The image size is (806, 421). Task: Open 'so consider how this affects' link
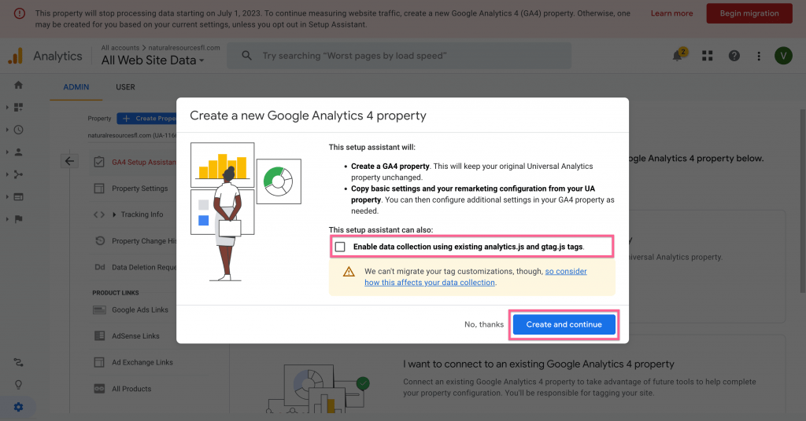pyautogui.click(x=475, y=277)
